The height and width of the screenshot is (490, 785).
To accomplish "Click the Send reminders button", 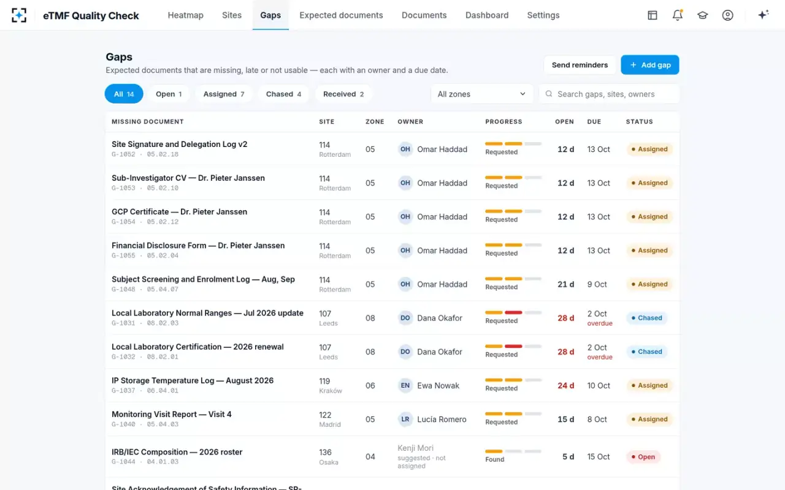I will click(x=580, y=65).
